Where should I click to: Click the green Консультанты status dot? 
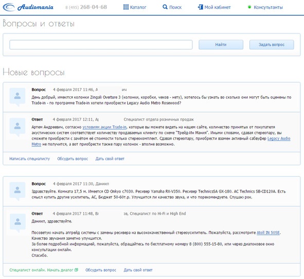[x=249, y=7]
